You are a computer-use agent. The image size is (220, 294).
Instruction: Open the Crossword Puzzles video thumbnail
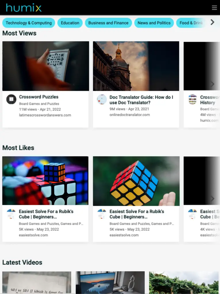coord(46,66)
